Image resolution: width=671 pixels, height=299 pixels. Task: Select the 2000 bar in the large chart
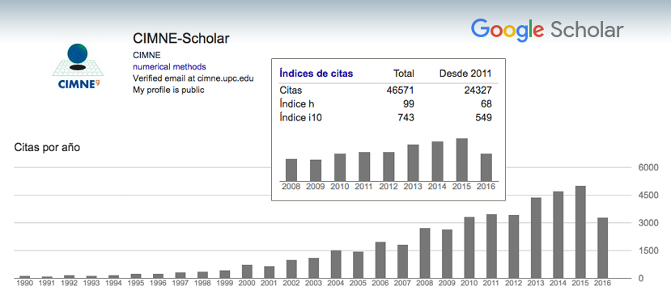pos(247,272)
